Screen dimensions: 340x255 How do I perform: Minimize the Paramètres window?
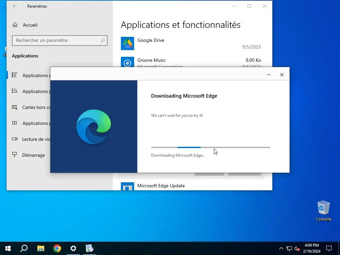[234, 6]
